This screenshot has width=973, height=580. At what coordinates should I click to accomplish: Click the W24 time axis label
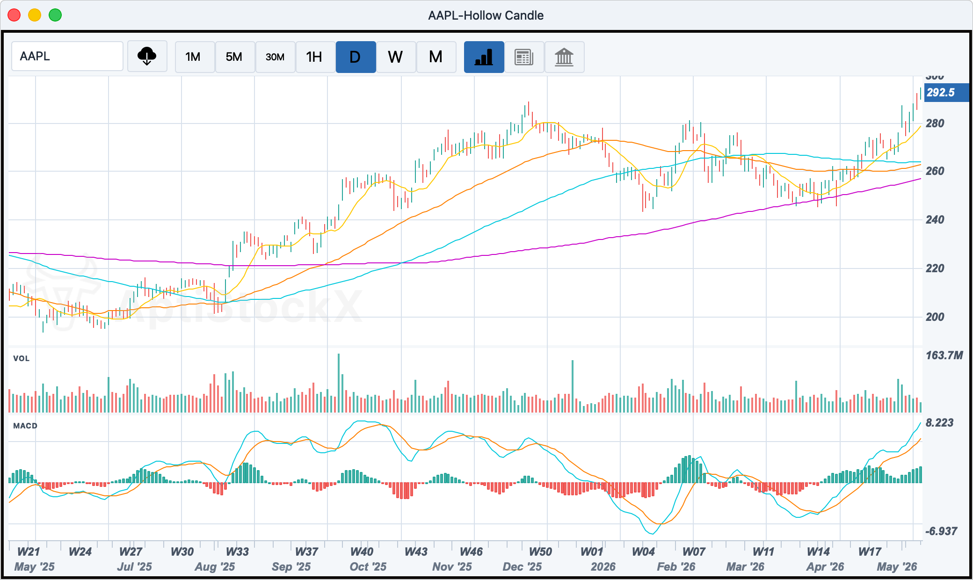pyautogui.click(x=80, y=551)
